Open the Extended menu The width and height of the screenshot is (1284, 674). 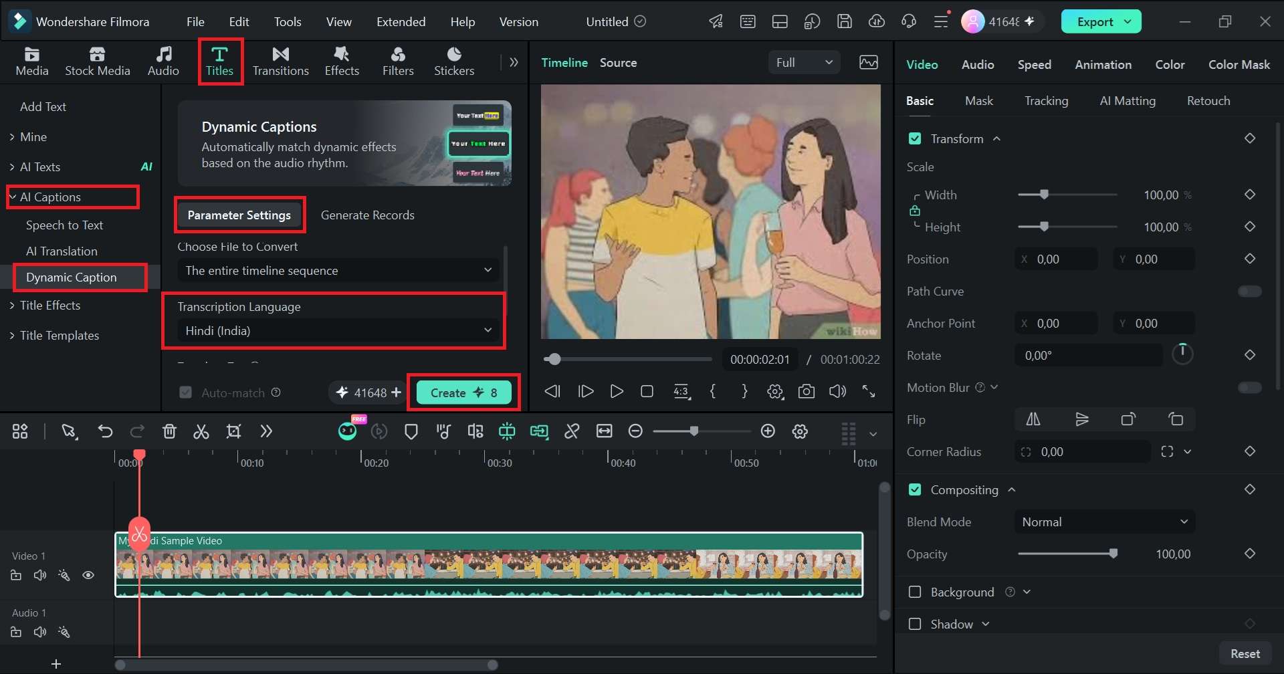(x=401, y=21)
